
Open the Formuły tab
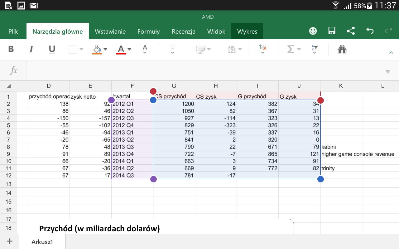[x=148, y=31]
